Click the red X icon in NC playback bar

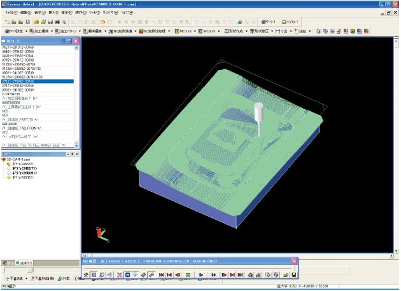point(119,274)
